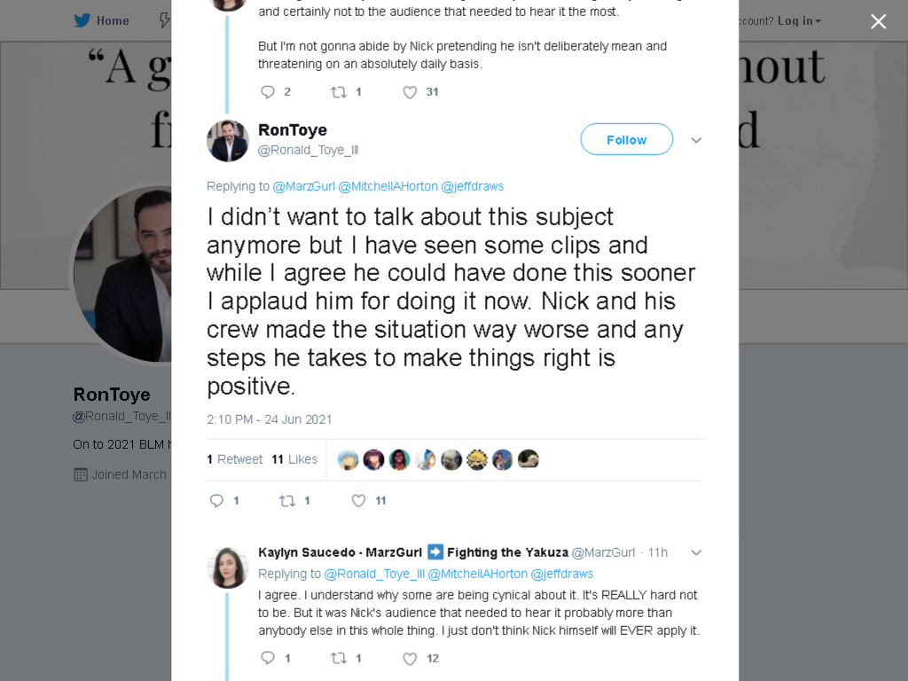Open the tweet timestamp 2:10 PM - 24 Jun 2021
This screenshot has width=908, height=681.
(270, 419)
